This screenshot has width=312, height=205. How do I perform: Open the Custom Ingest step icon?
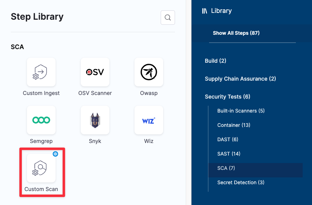coord(41,72)
